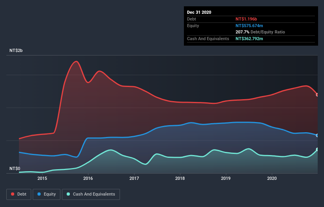Click the 2018 x-axis label
The width and height of the screenshot is (324, 207).
[x=180, y=178]
